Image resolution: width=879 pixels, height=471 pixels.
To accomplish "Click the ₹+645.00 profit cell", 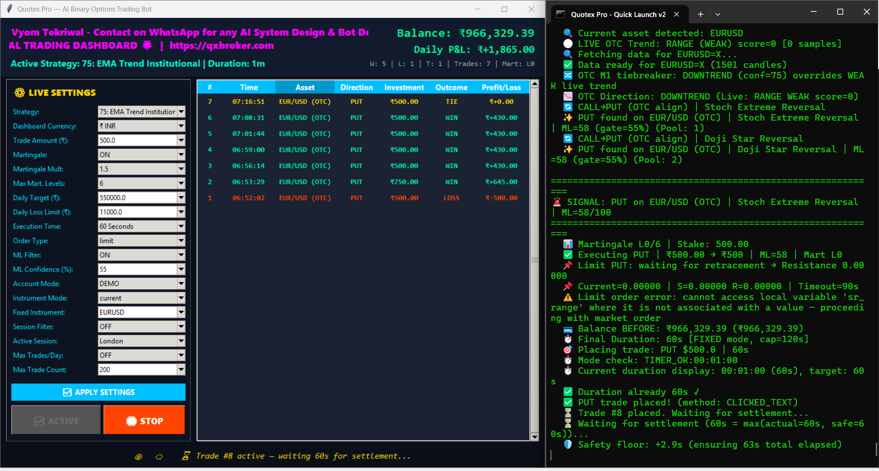I will (501, 182).
